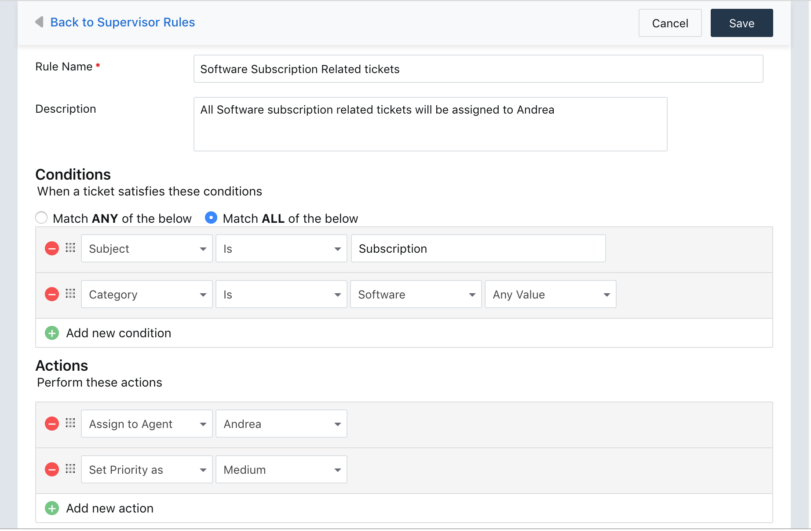Click the back arrow icon at top

[40, 22]
